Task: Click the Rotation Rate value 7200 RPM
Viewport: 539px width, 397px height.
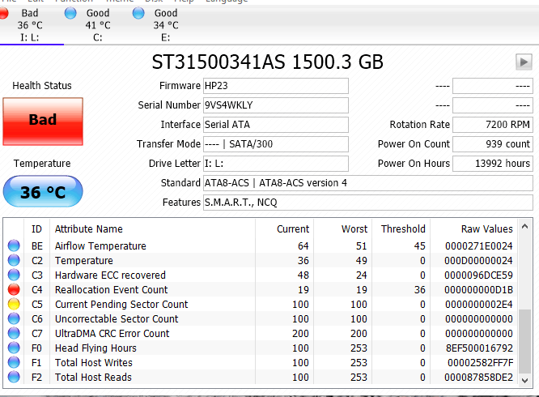Action: [493, 125]
